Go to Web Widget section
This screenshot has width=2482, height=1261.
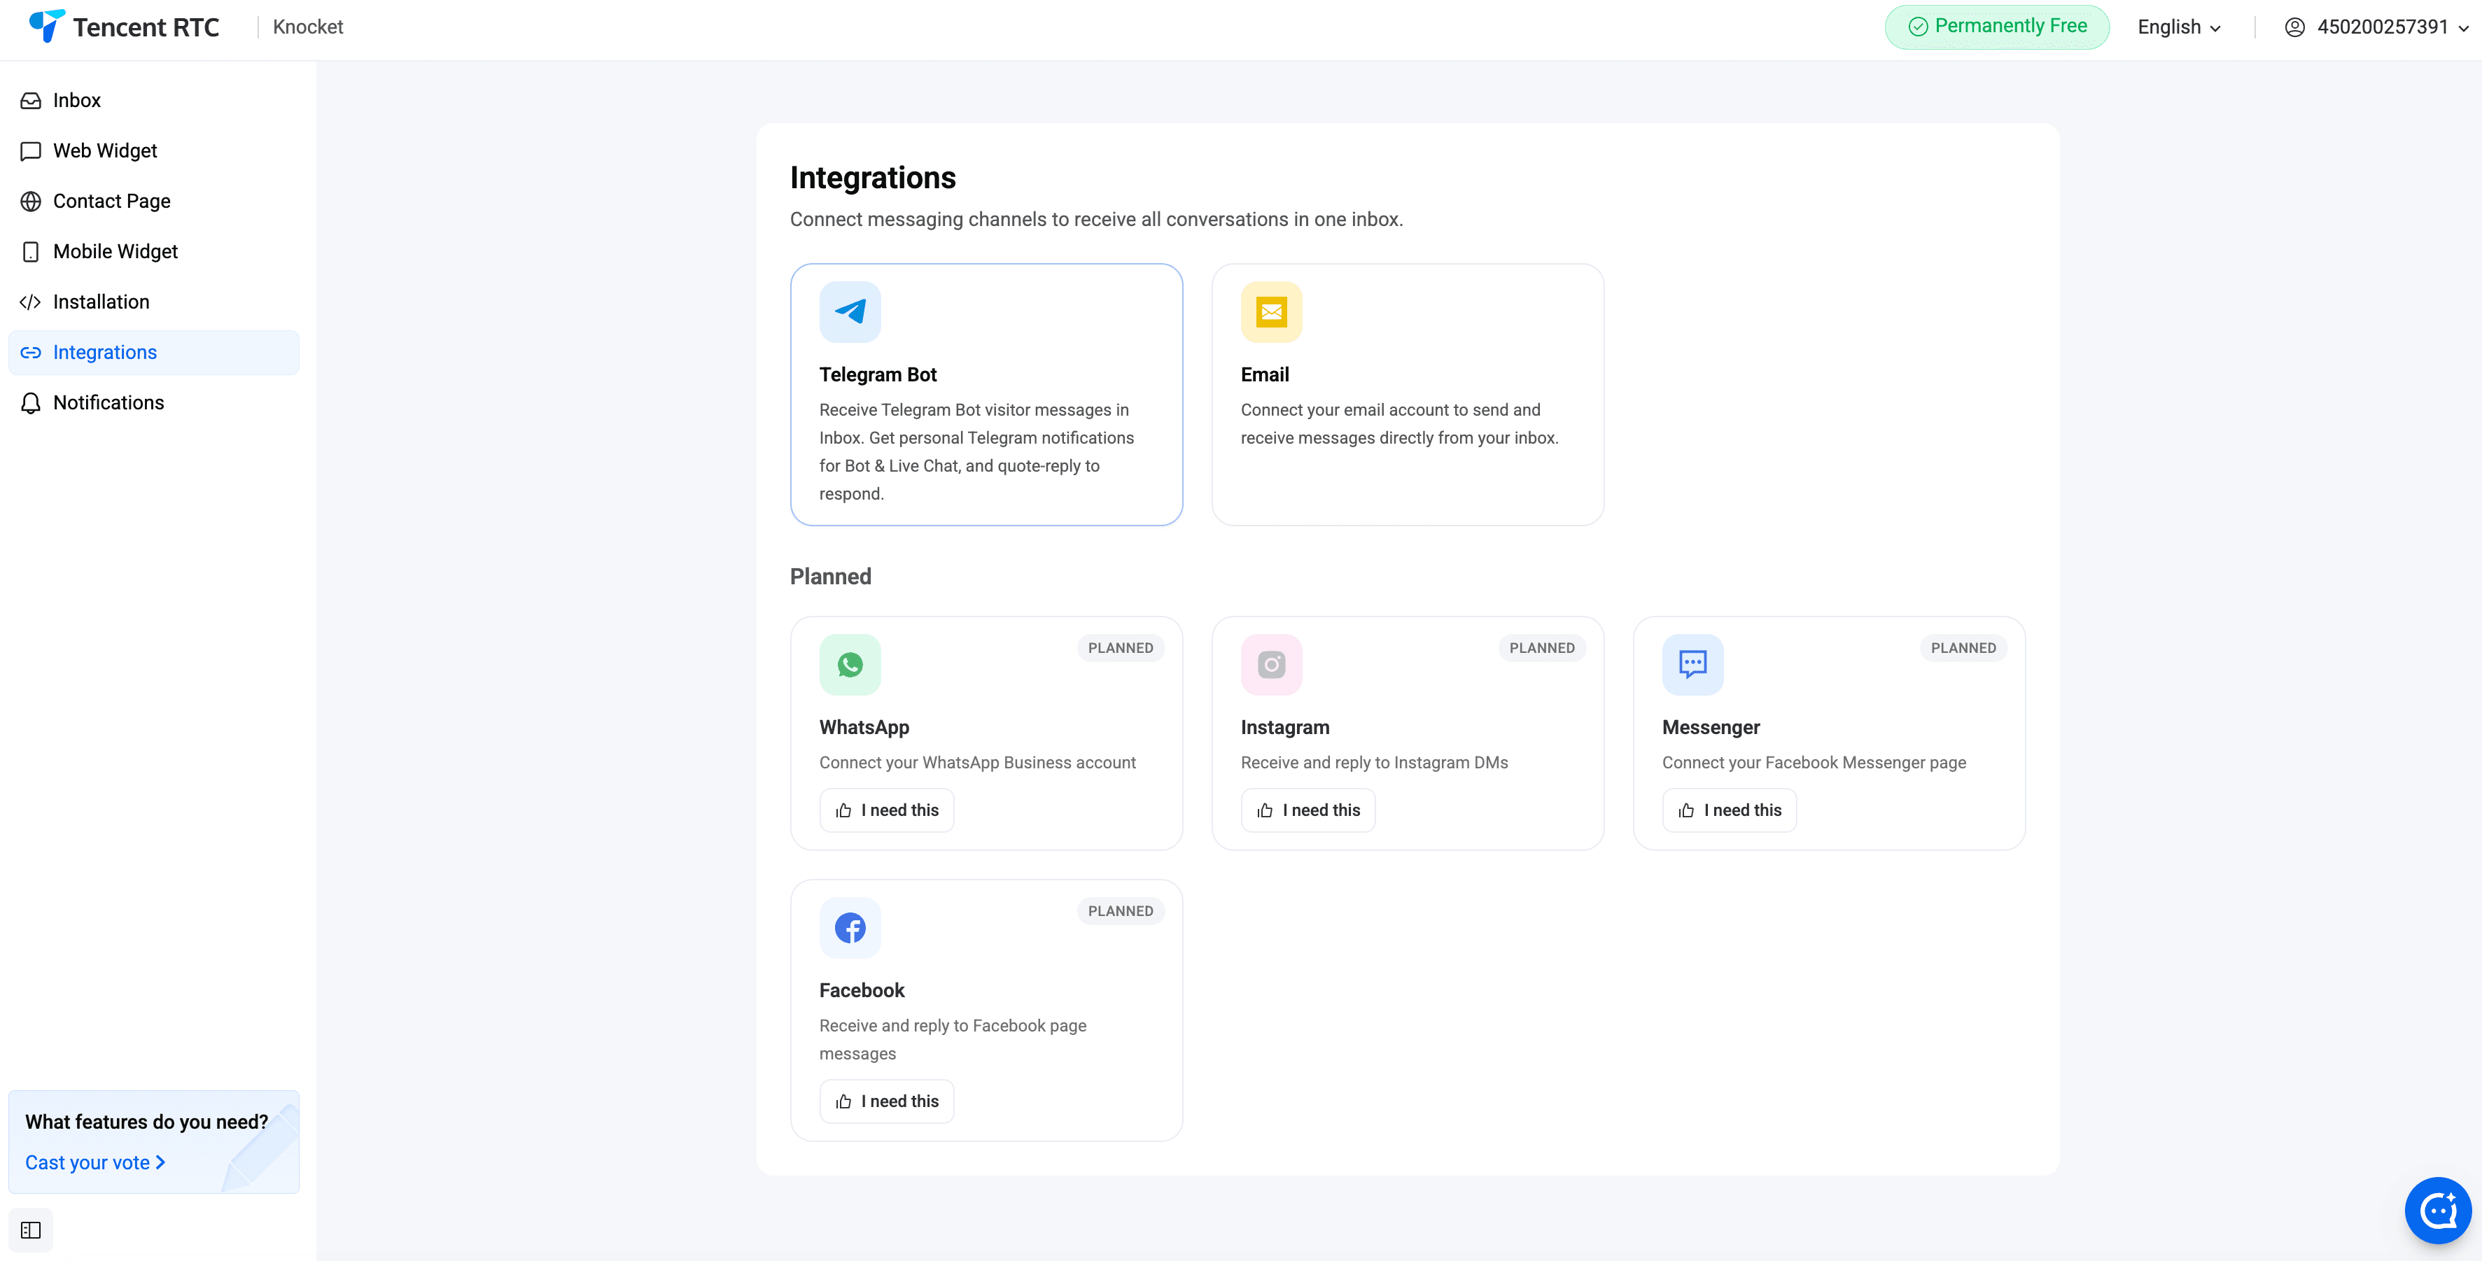pyautogui.click(x=154, y=151)
